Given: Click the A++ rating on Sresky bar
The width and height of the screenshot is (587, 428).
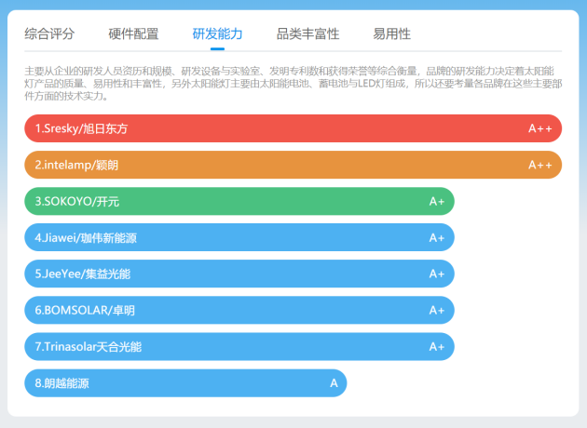Looking at the screenshot, I should pyautogui.click(x=539, y=128).
